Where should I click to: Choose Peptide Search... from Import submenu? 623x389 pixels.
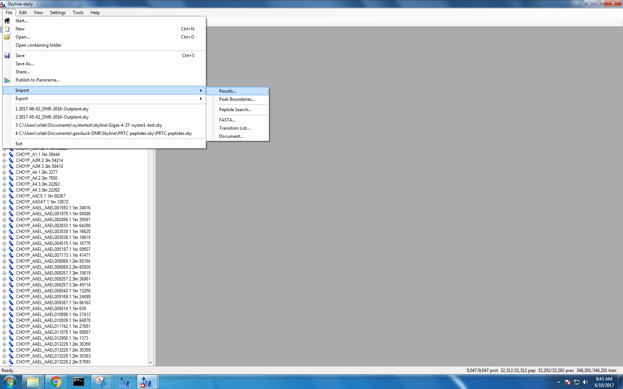tap(237, 110)
